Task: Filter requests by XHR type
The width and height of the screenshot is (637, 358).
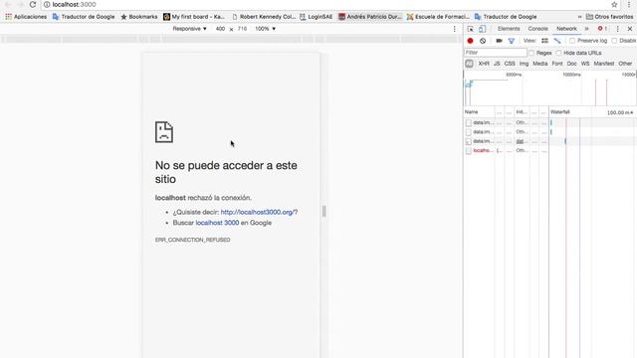Action: coord(484,64)
